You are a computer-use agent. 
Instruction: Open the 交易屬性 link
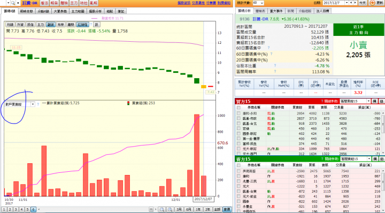click(x=198, y=3)
